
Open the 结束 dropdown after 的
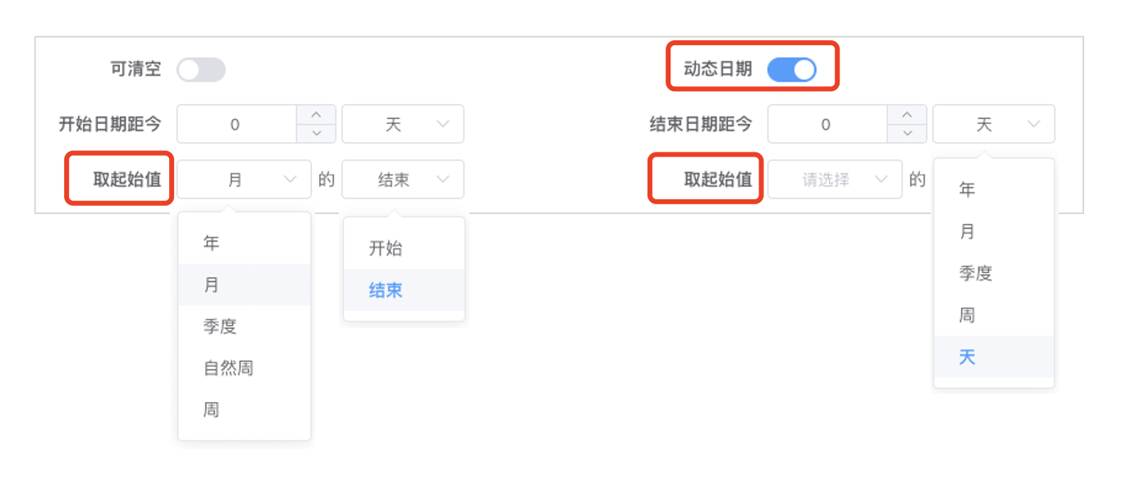(403, 180)
